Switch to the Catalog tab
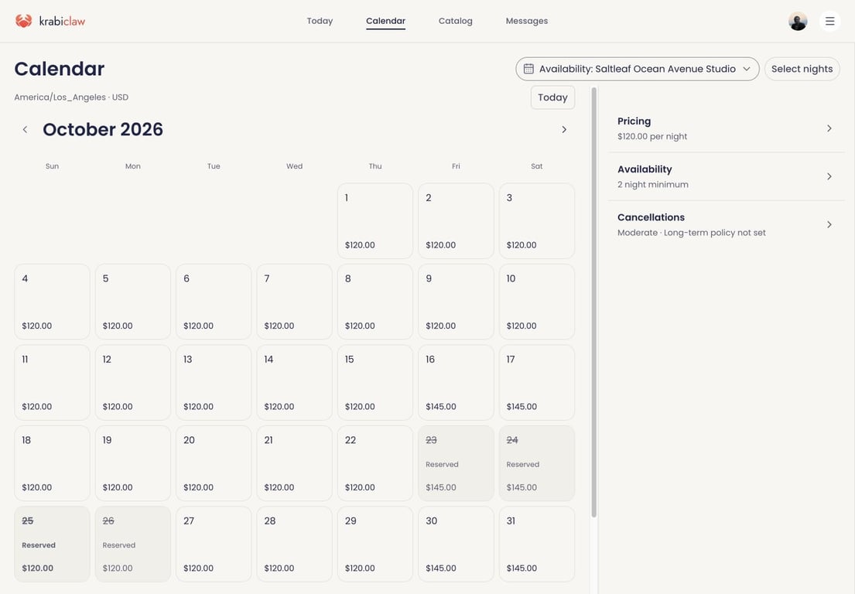Image resolution: width=855 pixels, height=594 pixels. [455, 21]
